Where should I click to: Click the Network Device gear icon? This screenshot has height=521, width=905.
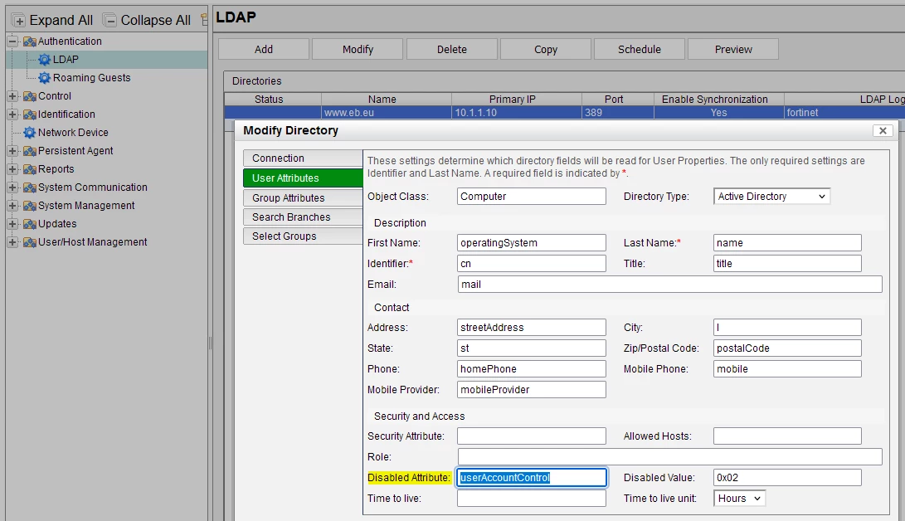(29, 133)
